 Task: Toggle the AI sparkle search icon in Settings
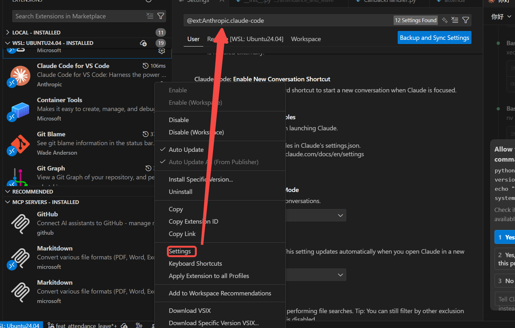click(x=445, y=20)
